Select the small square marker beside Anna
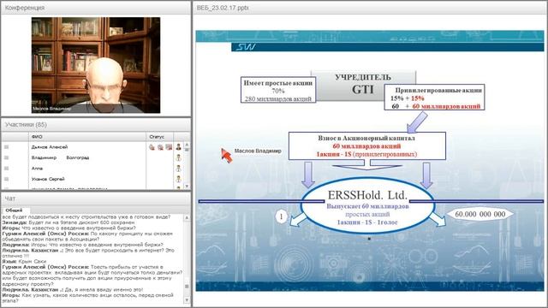 click(6, 169)
